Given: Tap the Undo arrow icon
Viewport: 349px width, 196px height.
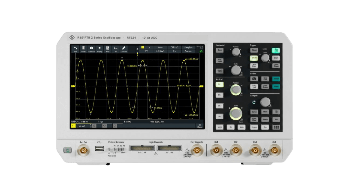Looking at the screenshot, I should [75, 49].
